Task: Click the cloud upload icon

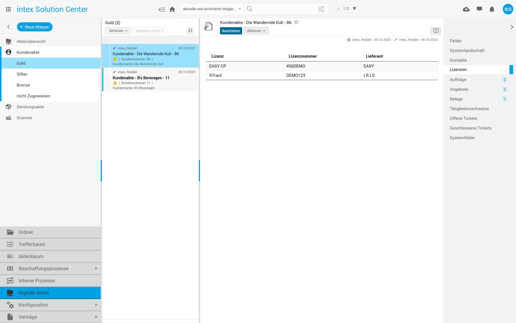Action: [x=466, y=9]
